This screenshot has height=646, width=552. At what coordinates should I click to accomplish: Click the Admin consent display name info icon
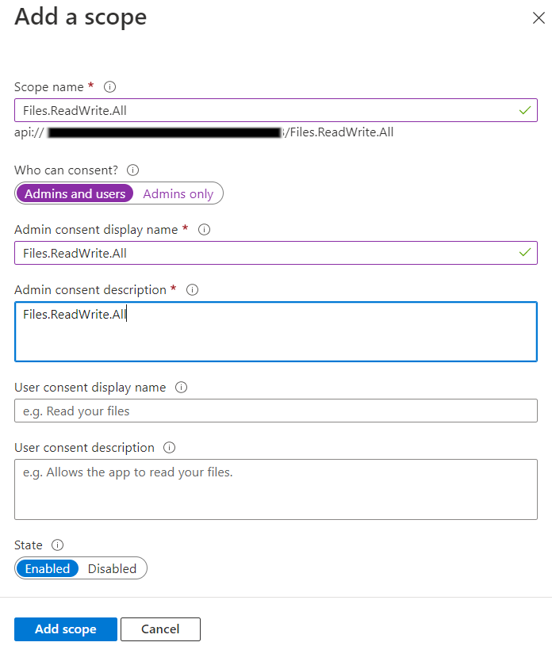(x=205, y=229)
